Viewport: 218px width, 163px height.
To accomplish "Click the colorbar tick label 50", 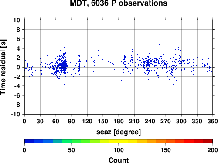I will tap(72, 150).
